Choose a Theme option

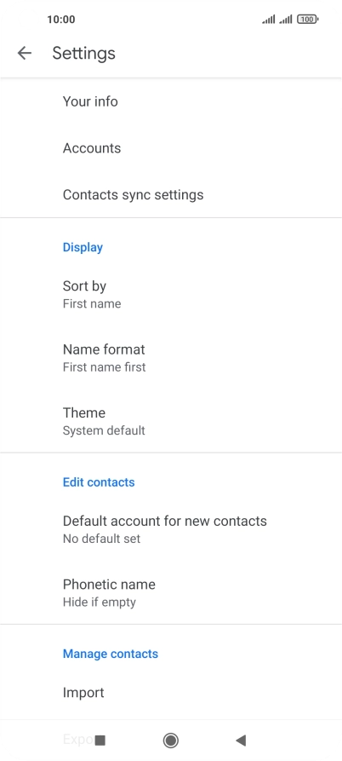(171, 421)
